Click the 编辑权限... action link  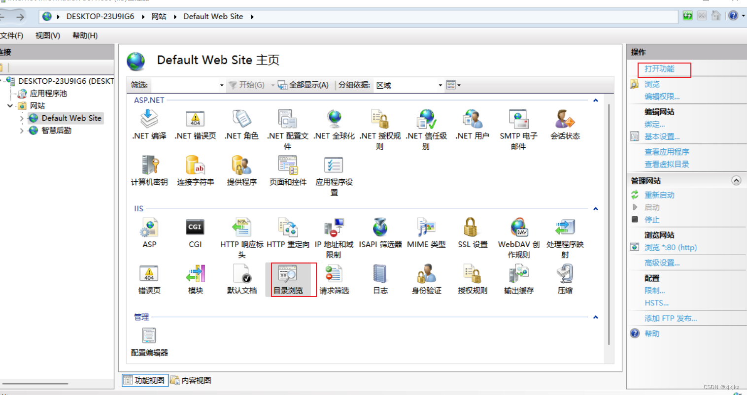point(662,97)
